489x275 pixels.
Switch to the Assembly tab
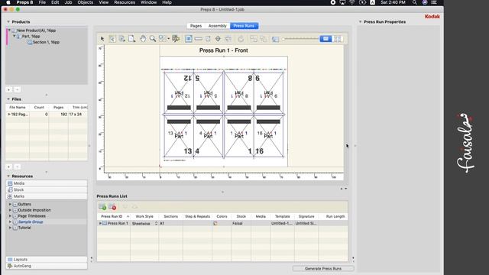[x=217, y=26]
